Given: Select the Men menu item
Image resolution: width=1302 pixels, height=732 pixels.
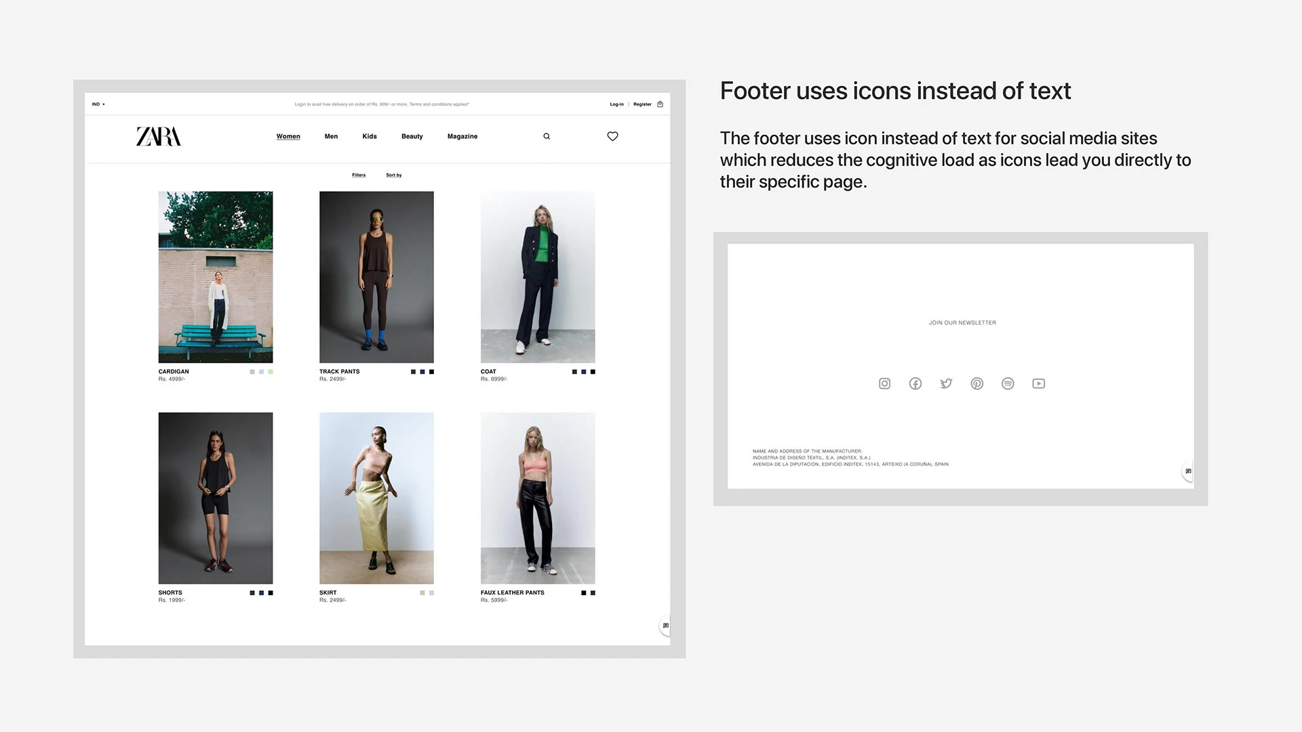Looking at the screenshot, I should pyautogui.click(x=331, y=136).
